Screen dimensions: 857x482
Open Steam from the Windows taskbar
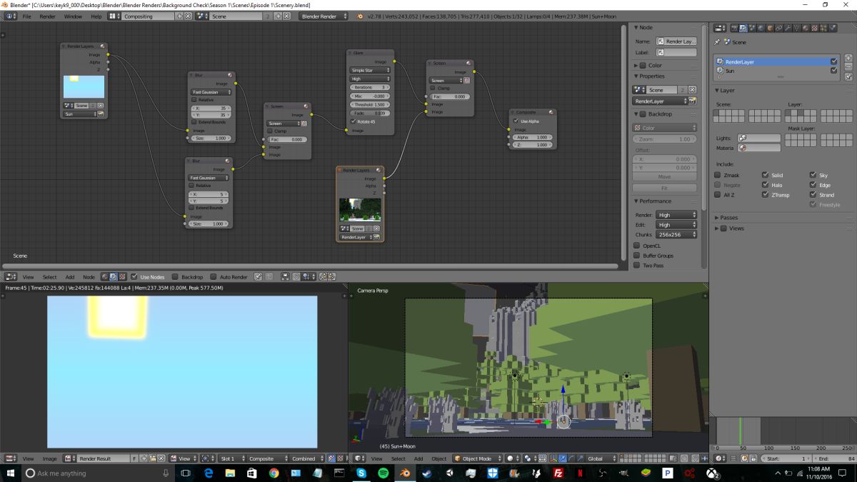426,473
